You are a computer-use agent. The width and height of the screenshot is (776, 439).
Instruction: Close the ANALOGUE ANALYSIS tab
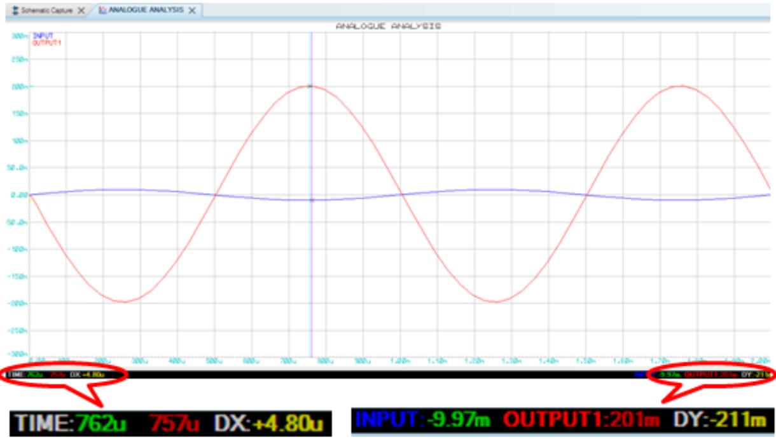coord(192,11)
